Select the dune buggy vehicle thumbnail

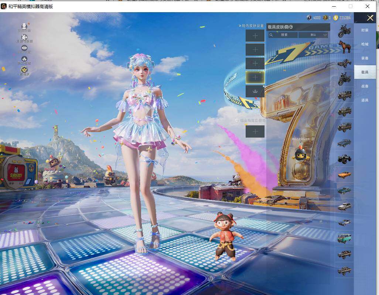click(344, 63)
